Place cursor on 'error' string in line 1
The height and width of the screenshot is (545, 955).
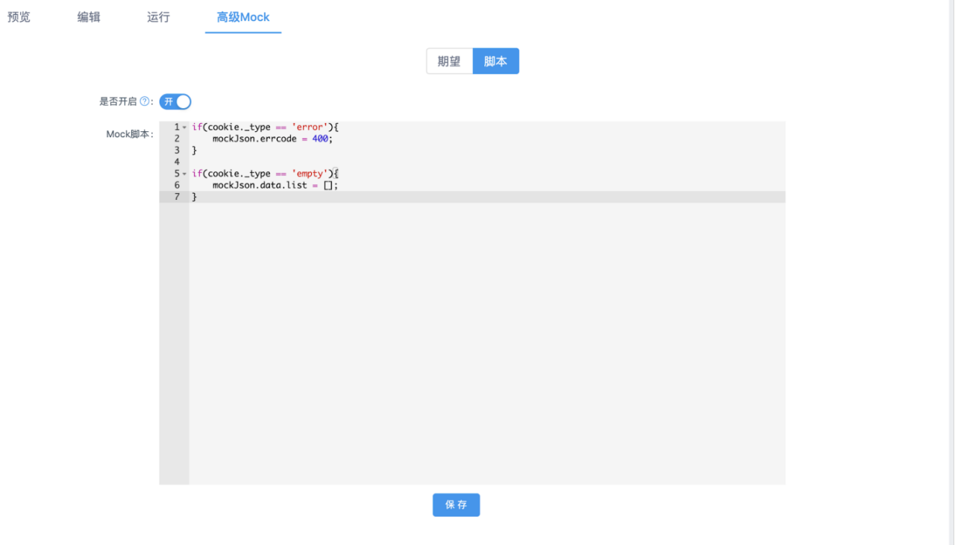point(310,127)
